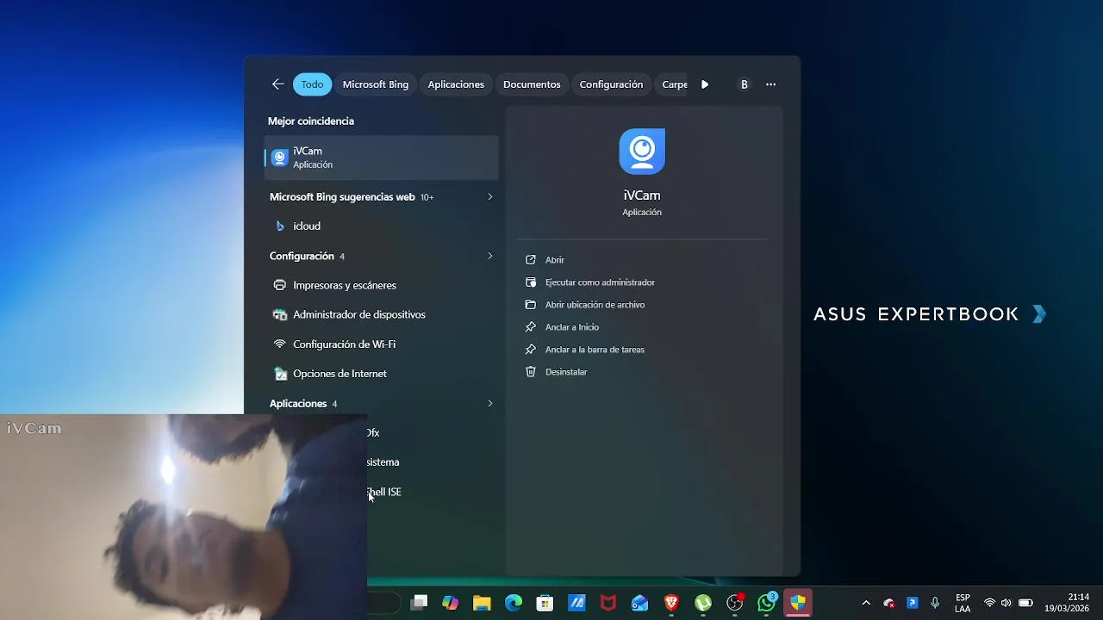Viewport: 1103px width, 620px height.
Task: Click the large iVCam app icon in details pane
Action: click(x=642, y=152)
